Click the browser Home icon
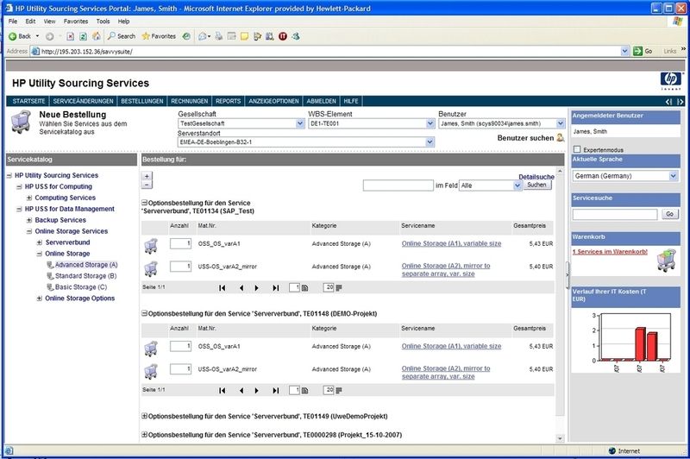Viewport: 690px width, 459px height. (x=97, y=36)
